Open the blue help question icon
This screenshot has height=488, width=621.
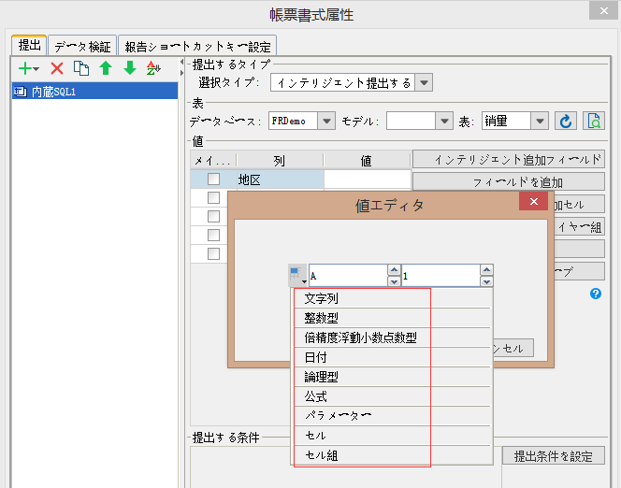[595, 294]
